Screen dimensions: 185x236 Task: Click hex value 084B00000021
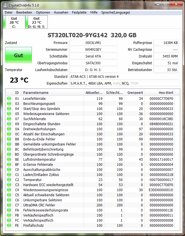point(161,124)
